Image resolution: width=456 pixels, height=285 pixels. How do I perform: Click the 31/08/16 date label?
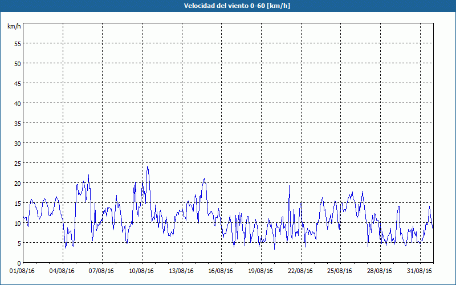(x=420, y=271)
